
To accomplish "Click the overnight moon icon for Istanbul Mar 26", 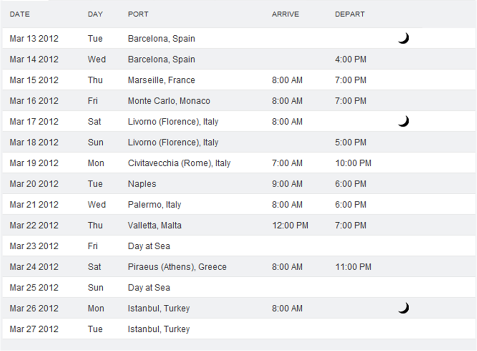I will tap(404, 308).
